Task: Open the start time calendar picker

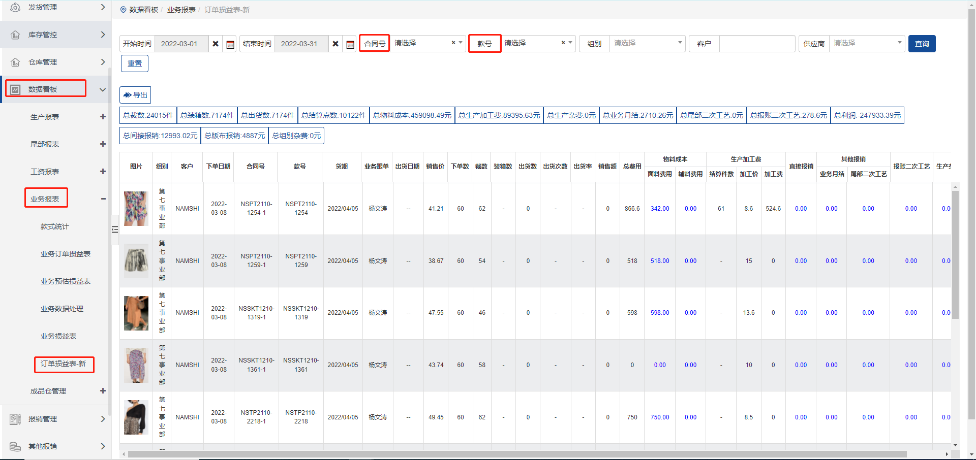Action: coord(230,44)
